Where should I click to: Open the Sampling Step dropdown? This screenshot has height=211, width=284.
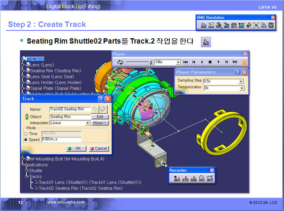(241, 81)
